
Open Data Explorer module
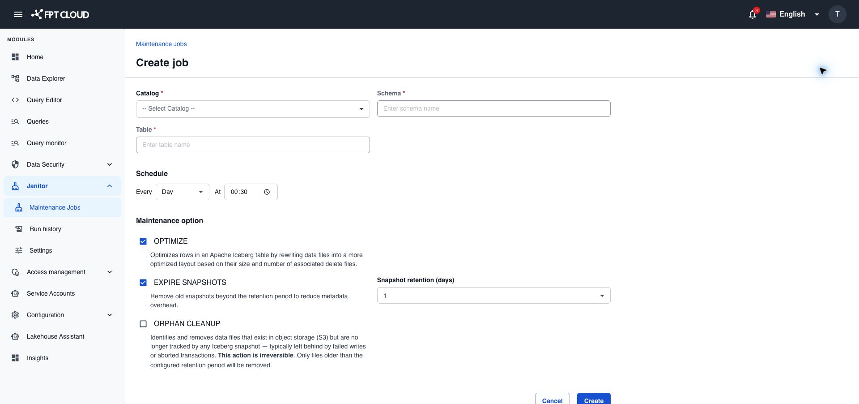pyautogui.click(x=62, y=78)
